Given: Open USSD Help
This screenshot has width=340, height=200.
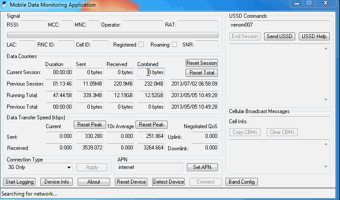Looking at the screenshot, I should pos(314,36).
